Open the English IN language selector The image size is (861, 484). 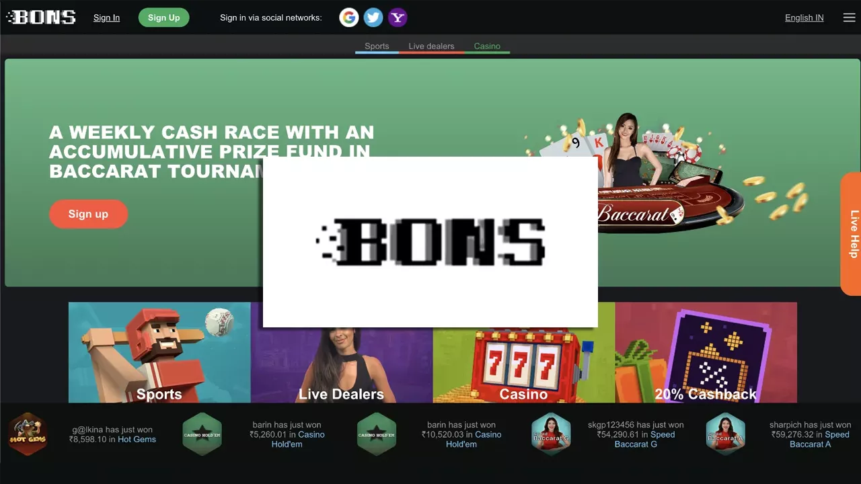(x=804, y=17)
